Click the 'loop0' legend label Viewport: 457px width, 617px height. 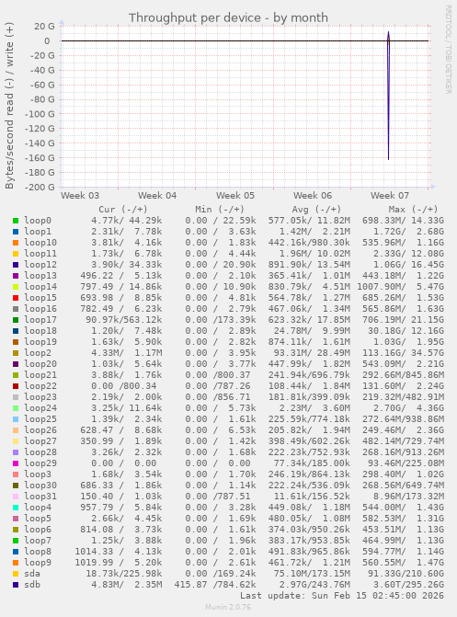pyautogui.click(x=38, y=221)
